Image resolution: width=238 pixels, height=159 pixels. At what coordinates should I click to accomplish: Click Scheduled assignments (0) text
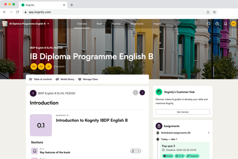point(176,133)
